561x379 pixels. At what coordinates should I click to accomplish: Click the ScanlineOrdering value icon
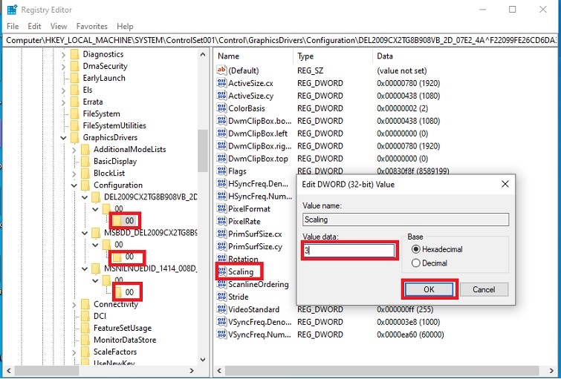222,284
